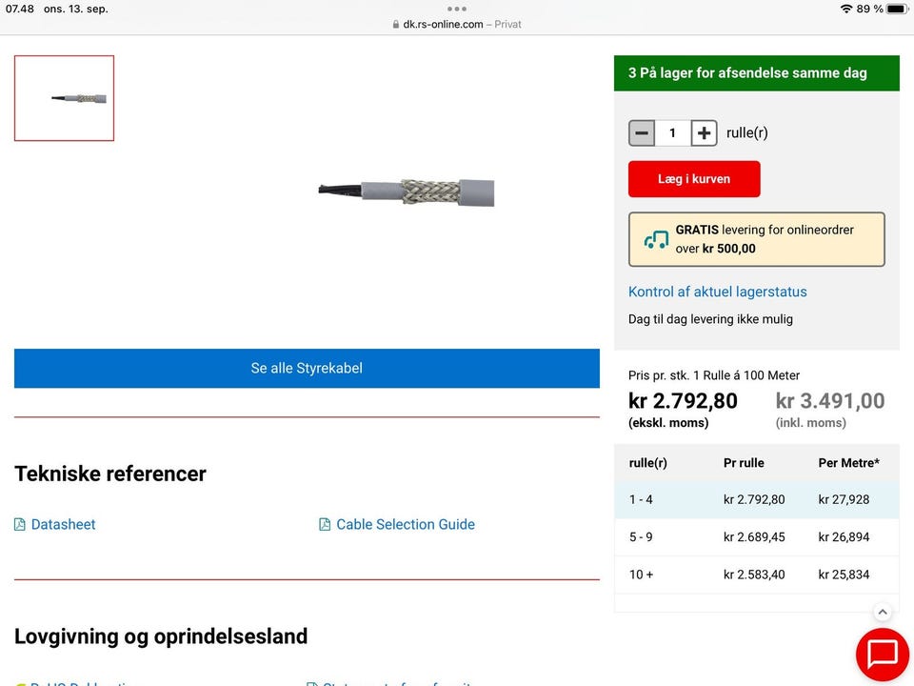Click the Datasheet PDF icon
Viewport: 914px width, 686px height.
[x=20, y=524]
